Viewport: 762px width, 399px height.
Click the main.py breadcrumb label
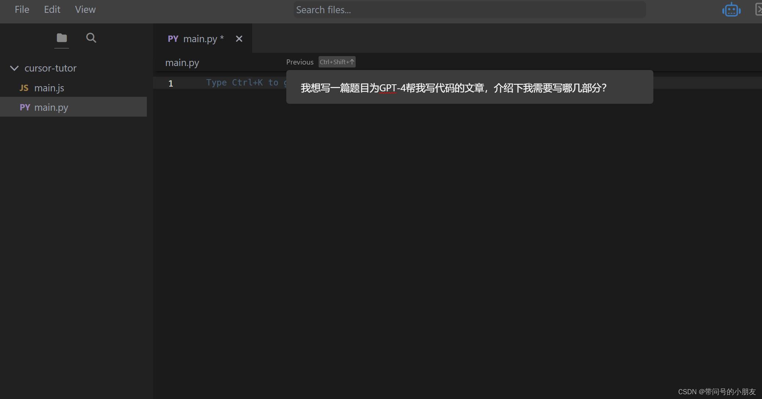[182, 63]
